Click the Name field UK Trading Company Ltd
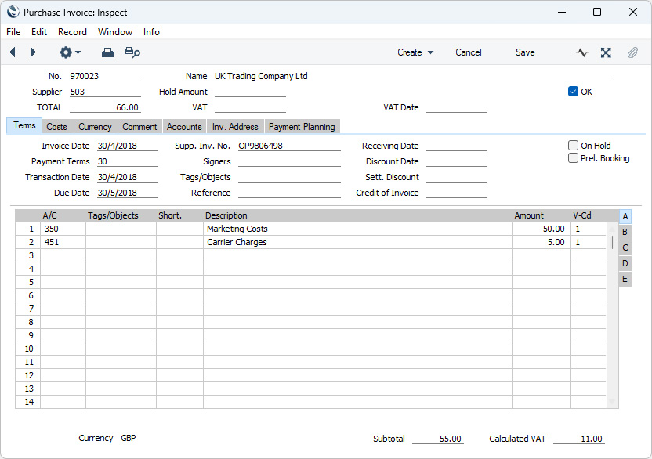This screenshot has height=459, width=652. pos(413,76)
